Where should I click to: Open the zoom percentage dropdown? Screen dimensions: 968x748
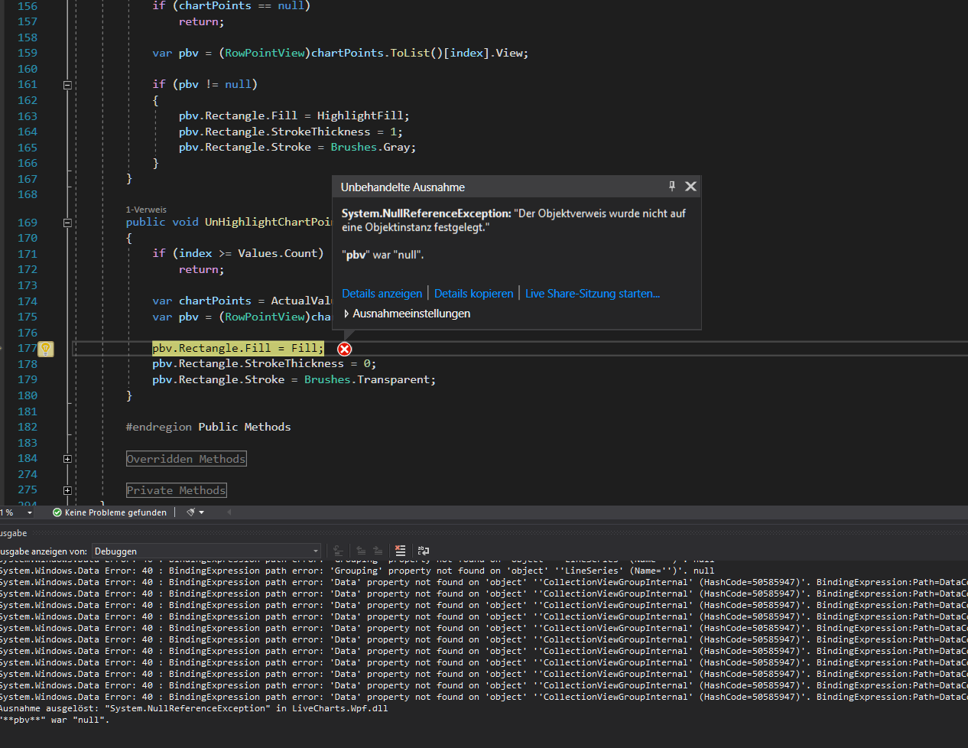tap(30, 512)
